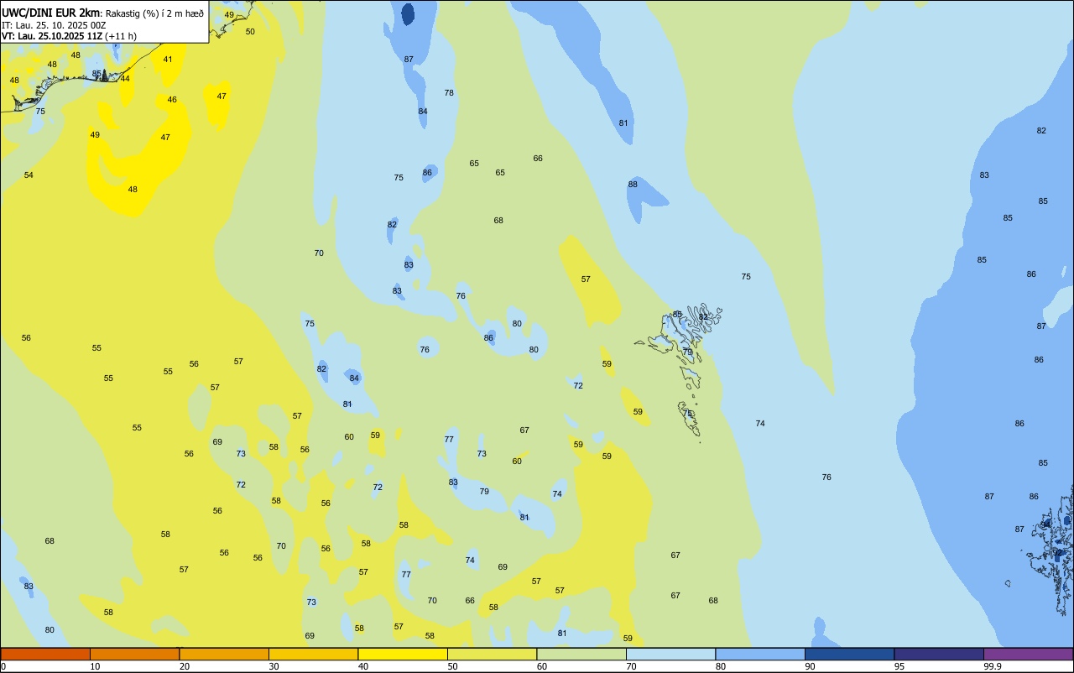Click the 'VT: Lau. 25.10.2025 11Z' line

click(x=52, y=36)
